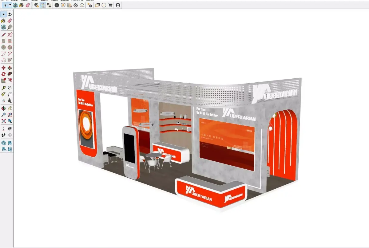Select the Zoom Window tool
369x248 pixels.
click(10, 115)
